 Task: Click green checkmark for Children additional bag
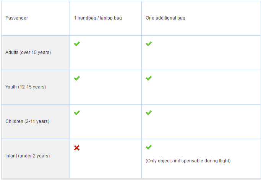click(149, 113)
